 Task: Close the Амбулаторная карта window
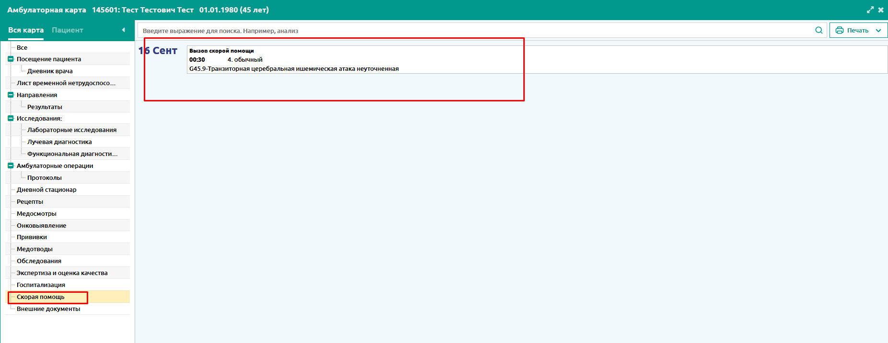click(x=881, y=10)
